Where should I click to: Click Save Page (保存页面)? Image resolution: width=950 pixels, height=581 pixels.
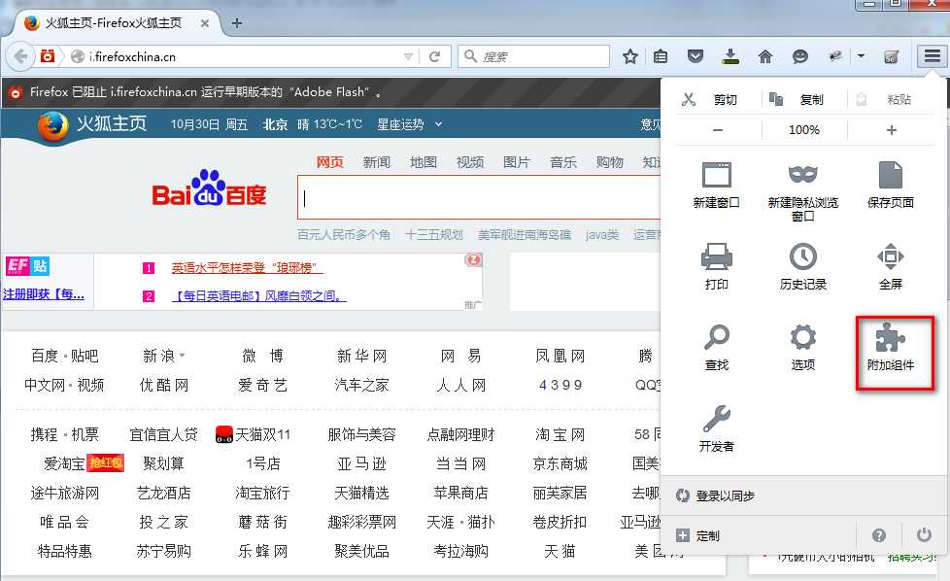890,185
